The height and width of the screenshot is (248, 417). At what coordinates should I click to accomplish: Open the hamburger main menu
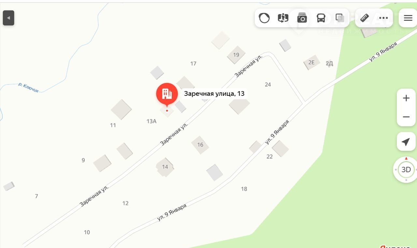[408, 18]
